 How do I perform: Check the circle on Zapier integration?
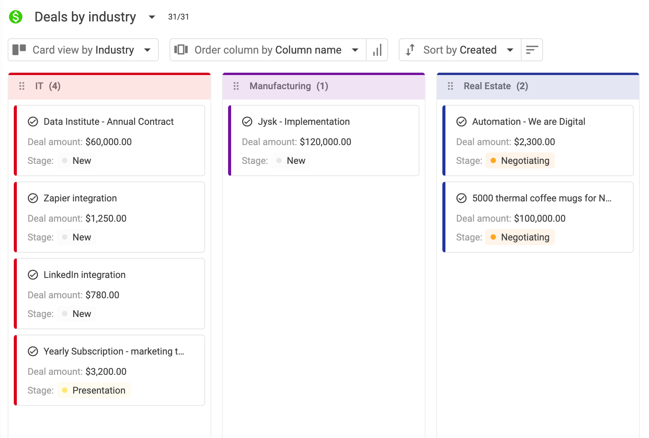click(33, 198)
